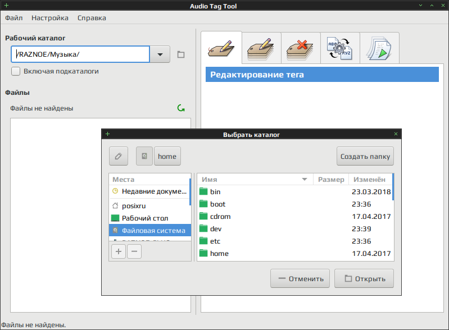Sort by Изменён column header
The image size is (449, 330).
coord(370,179)
